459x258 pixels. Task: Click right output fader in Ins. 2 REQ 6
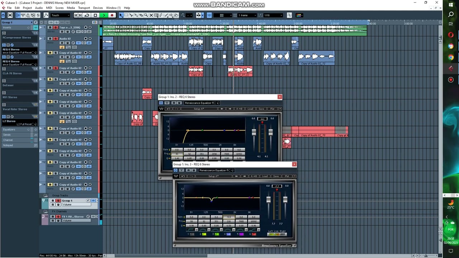point(271,132)
